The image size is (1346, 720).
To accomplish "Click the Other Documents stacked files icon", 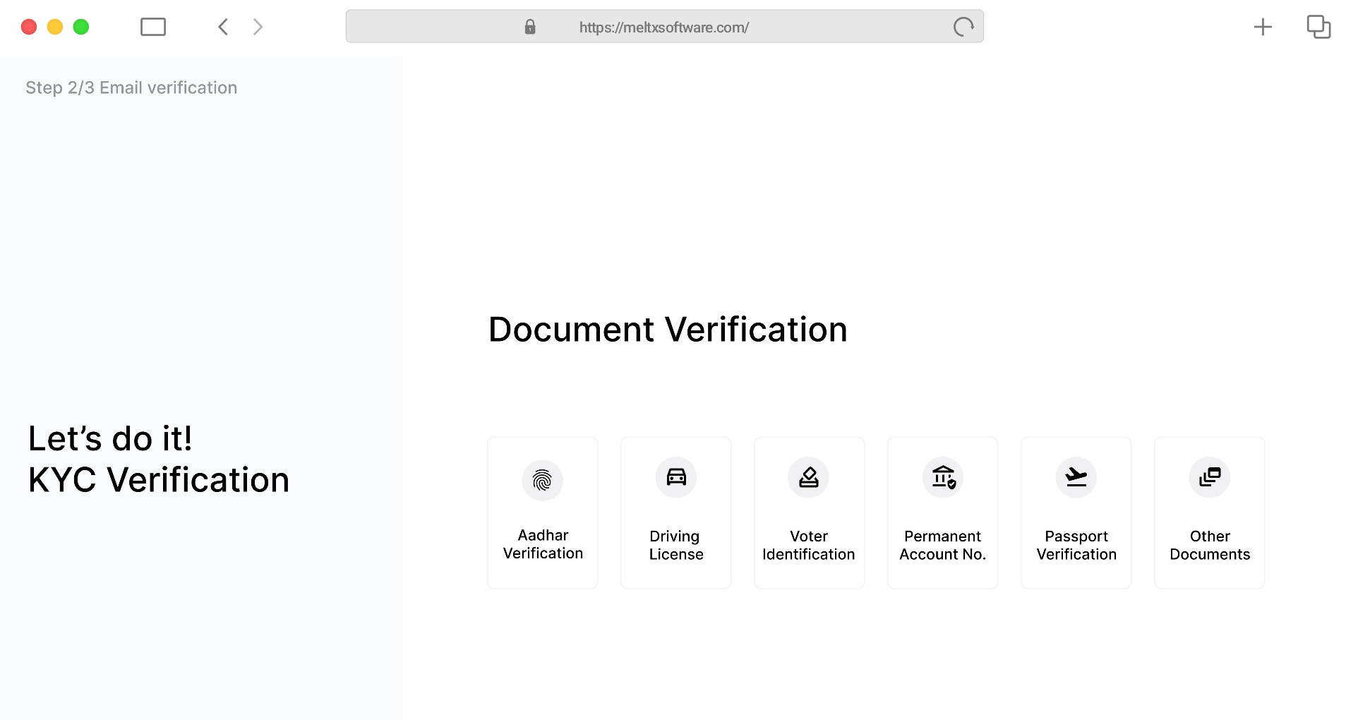I will pos(1209,478).
